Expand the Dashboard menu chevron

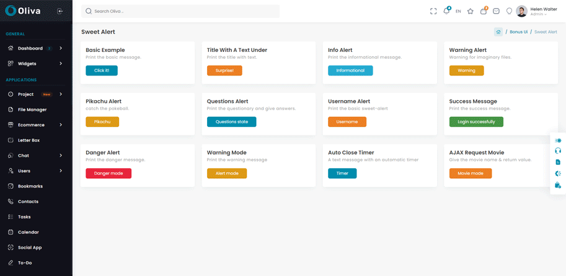tap(61, 48)
